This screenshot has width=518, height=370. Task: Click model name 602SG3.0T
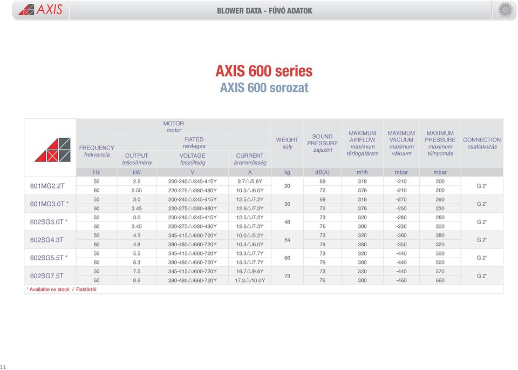(x=46, y=222)
